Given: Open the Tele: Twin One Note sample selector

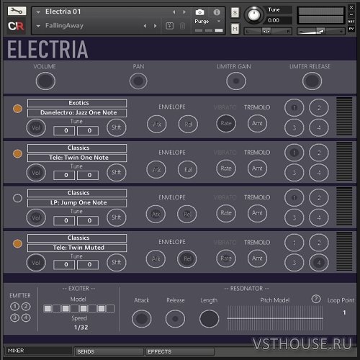Looking at the screenshot, I should pyautogui.click(x=77, y=158).
